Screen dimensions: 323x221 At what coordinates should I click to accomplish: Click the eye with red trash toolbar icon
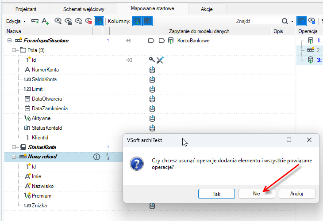click(x=88, y=21)
